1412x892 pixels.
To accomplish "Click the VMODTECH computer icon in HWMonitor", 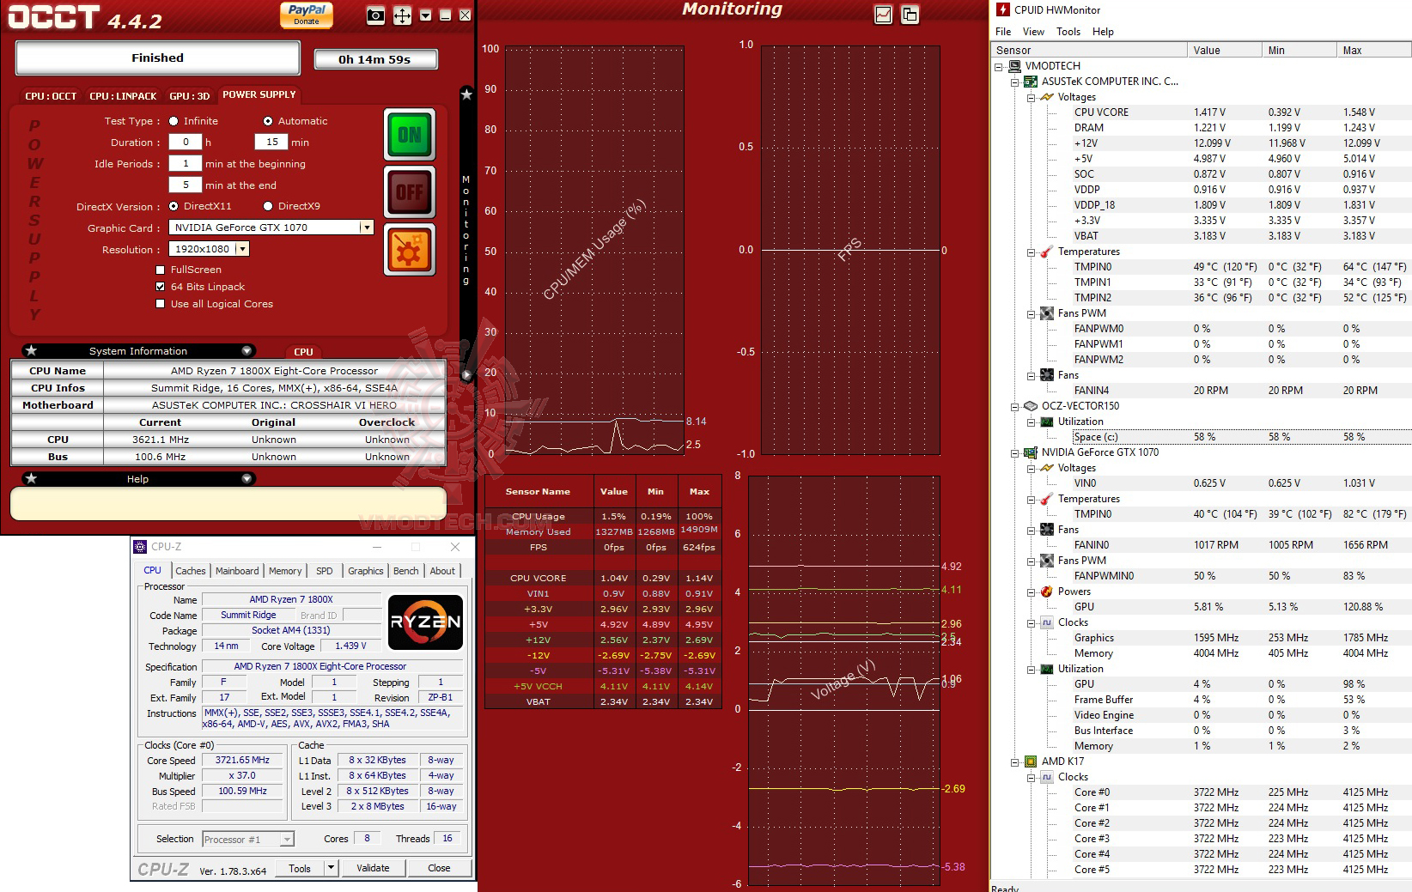I will tap(1014, 66).
